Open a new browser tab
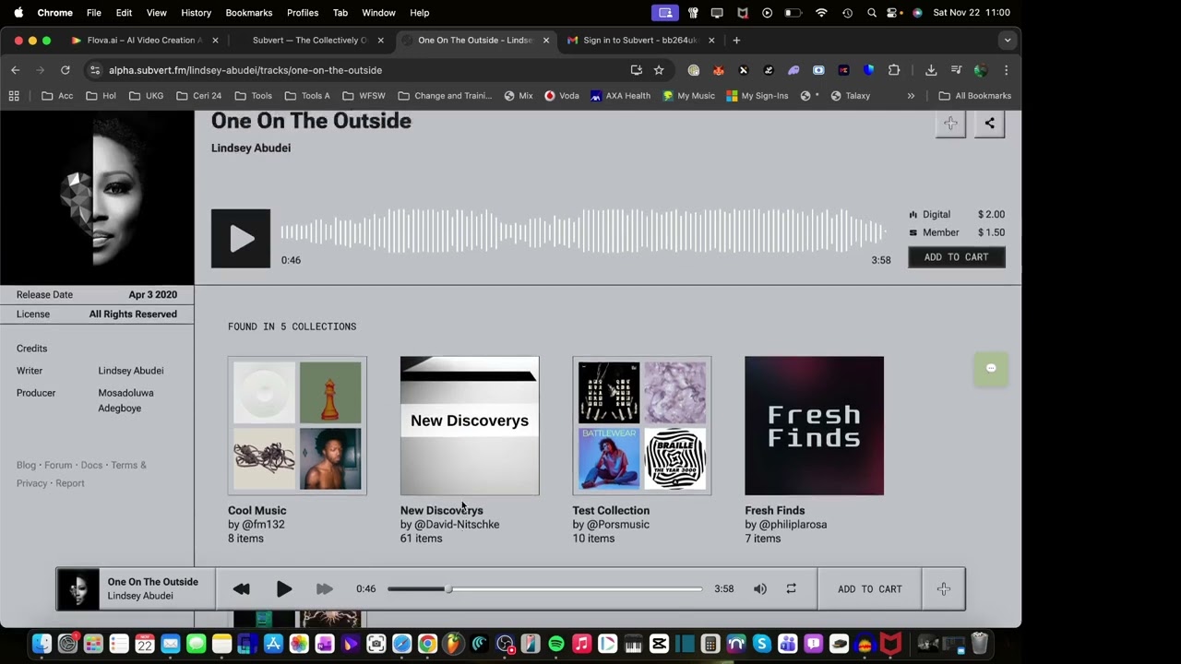Image resolution: width=1181 pixels, height=664 pixels. [736, 41]
